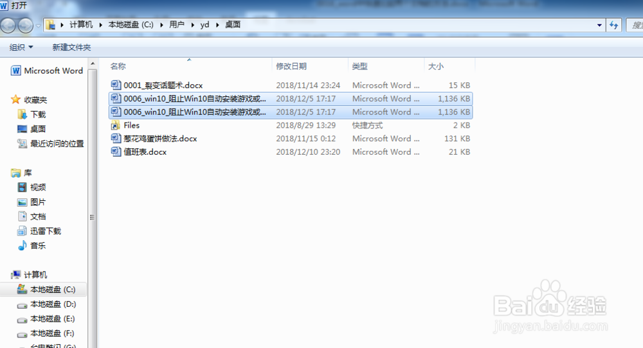
Task: Click the 本地磁盘 (D:) drive icon
Action: 22,305
